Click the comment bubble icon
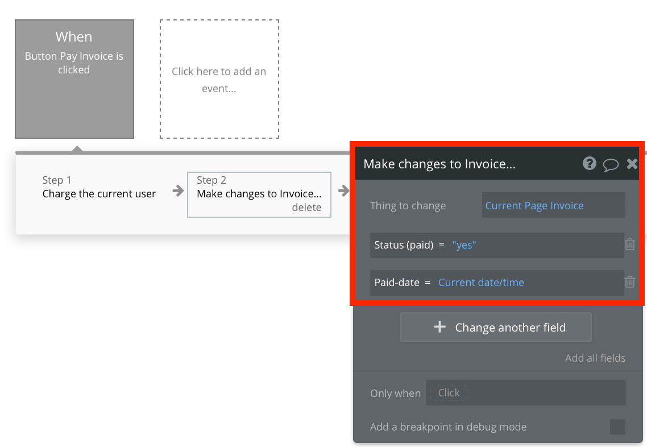The image size is (647, 447). pyautogui.click(x=611, y=164)
